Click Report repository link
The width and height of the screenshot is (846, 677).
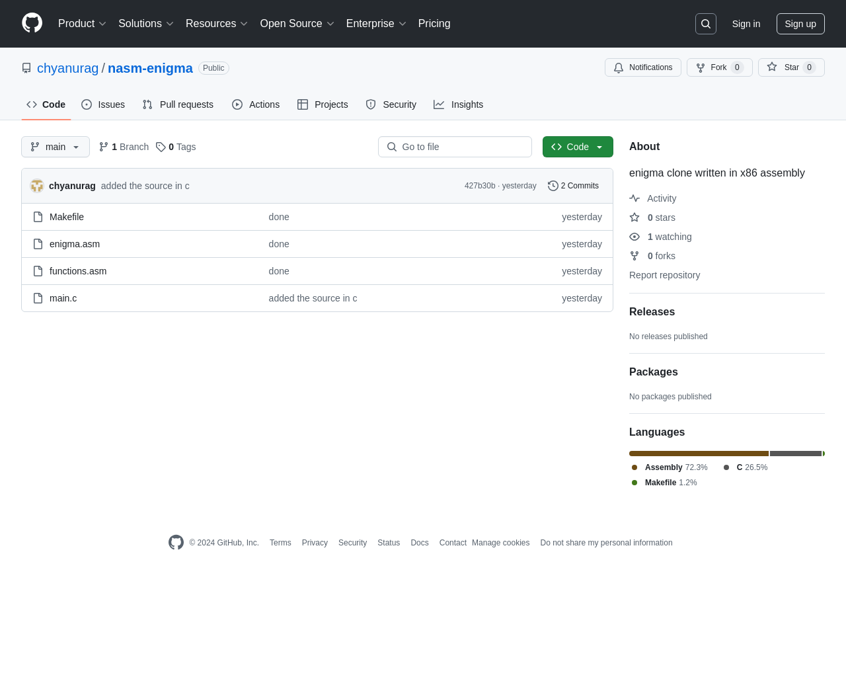coord(664,275)
